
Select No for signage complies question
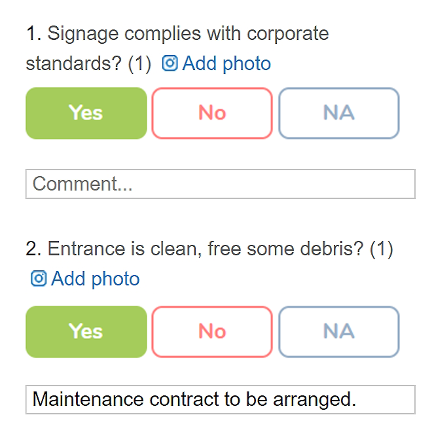[212, 113]
